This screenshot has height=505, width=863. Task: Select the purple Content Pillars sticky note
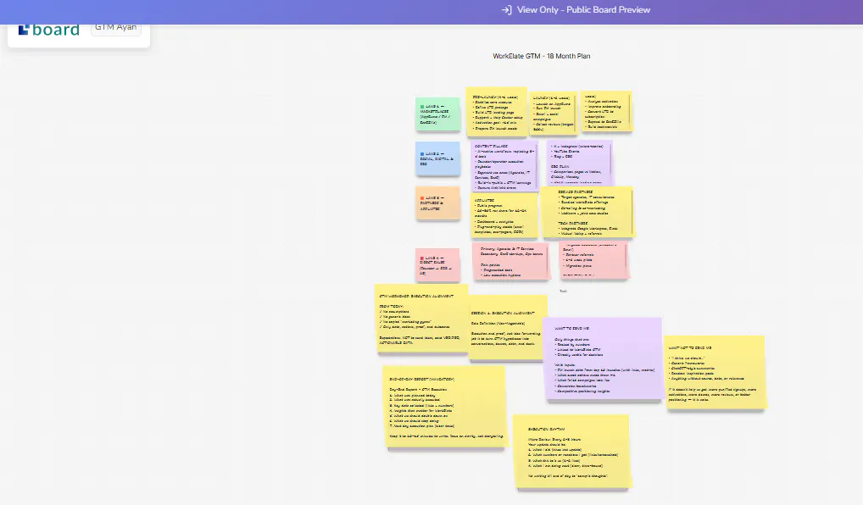pos(504,165)
